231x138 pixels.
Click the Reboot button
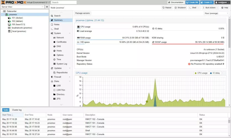pos(167,8)
